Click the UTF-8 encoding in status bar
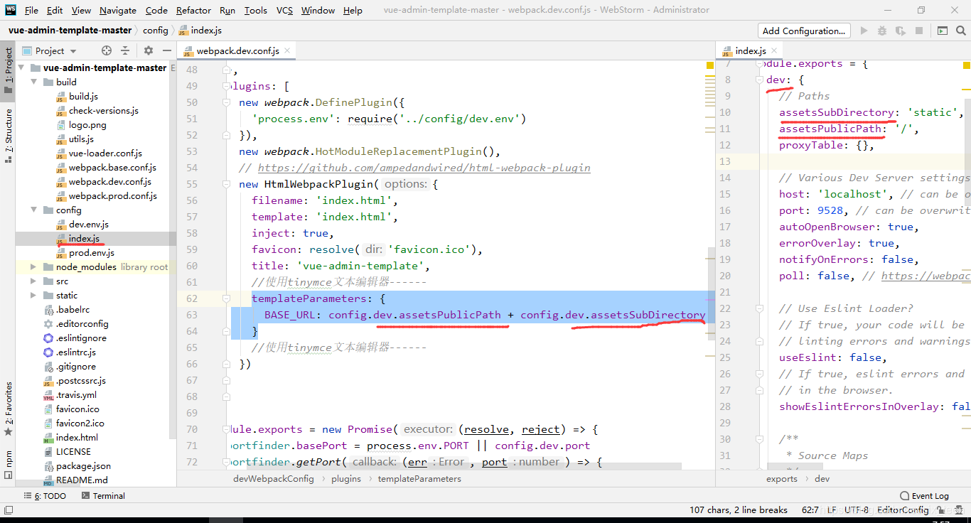Viewport: 971px width, 523px height. click(857, 510)
